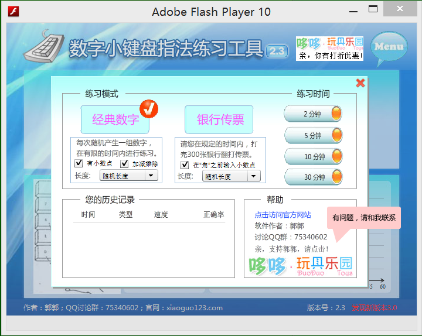The image size is (422, 336).
Task: Click 点击访问官方网站 link
Action: [x=283, y=215]
